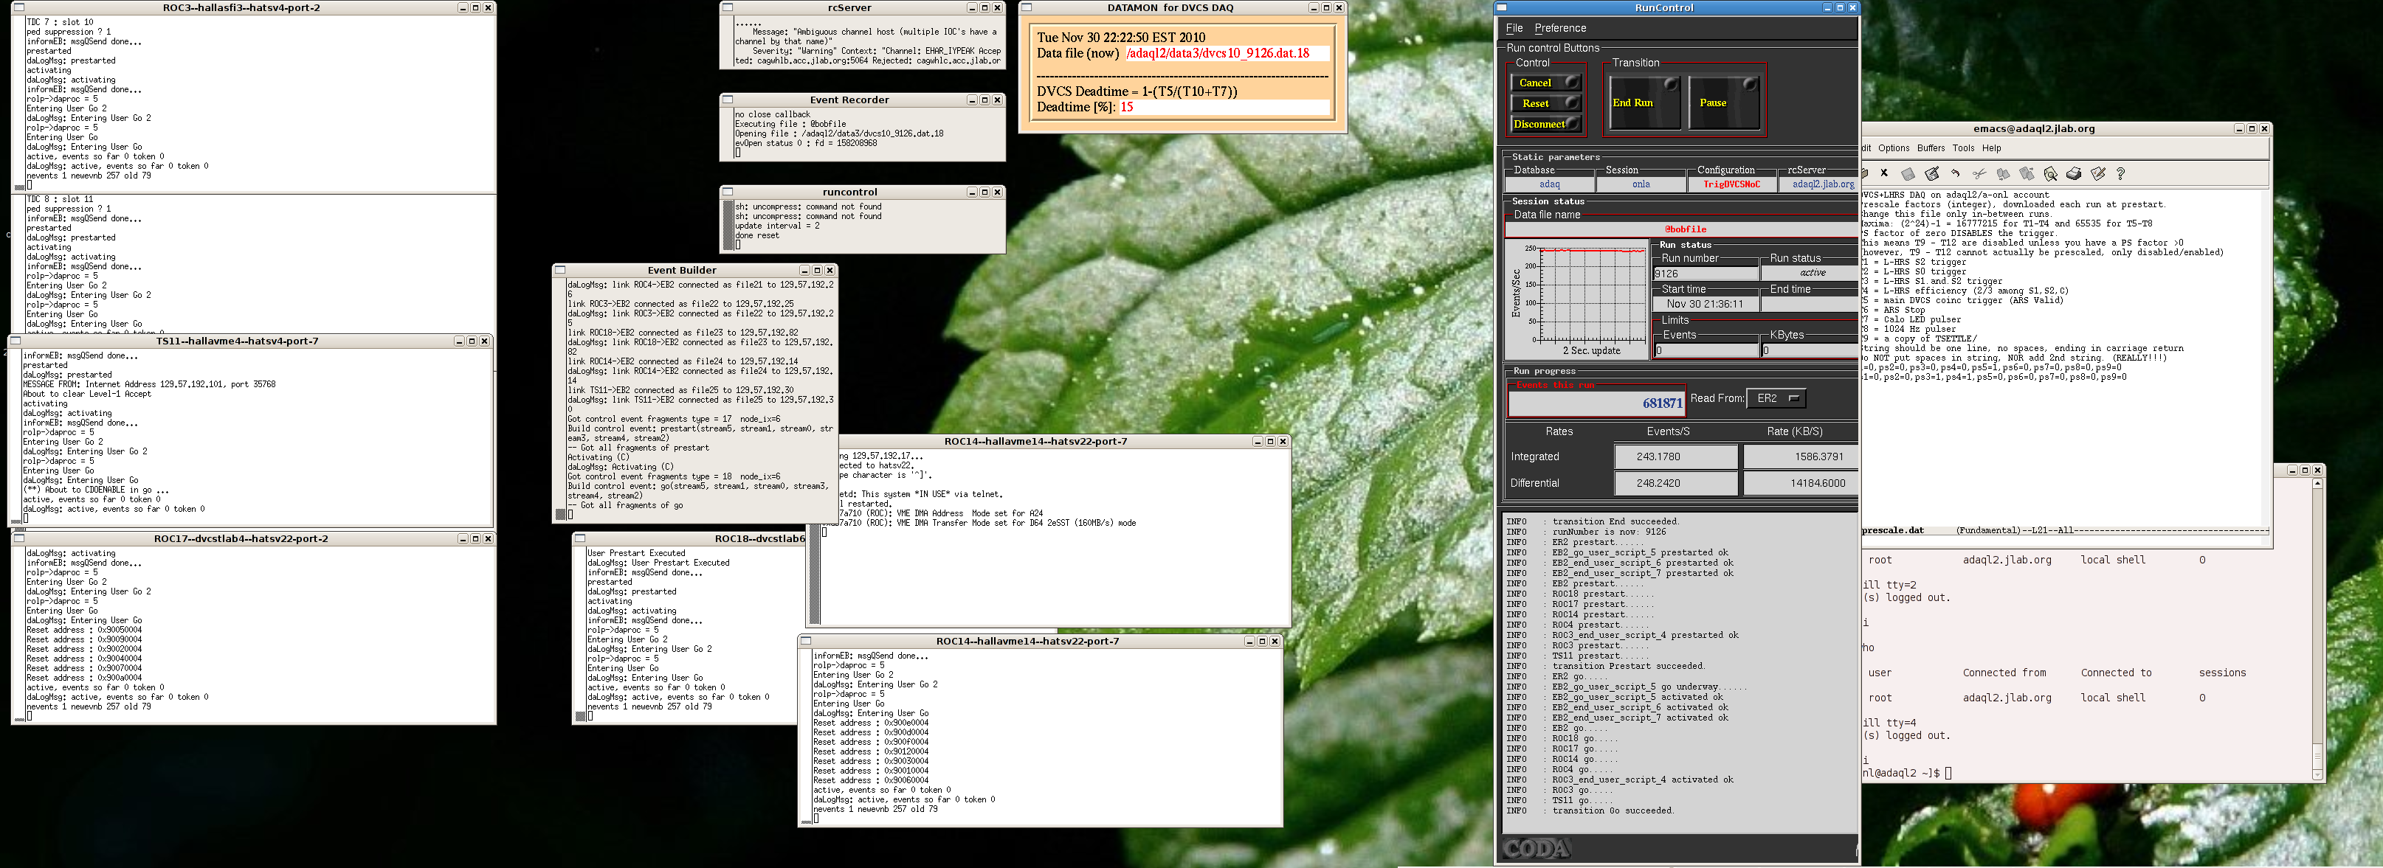Click the save buffer icon in emacs toolbar
Viewport: 2383px width, 868px height.
click(x=1908, y=173)
